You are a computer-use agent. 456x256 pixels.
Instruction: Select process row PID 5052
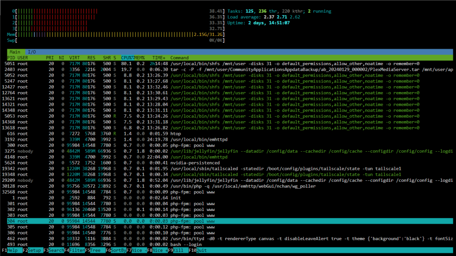click(x=228, y=75)
